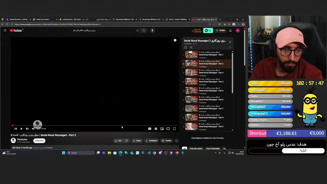Click the Windows taskbar search box
Viewport: 327px width, 184px height.
coord(81,153)
